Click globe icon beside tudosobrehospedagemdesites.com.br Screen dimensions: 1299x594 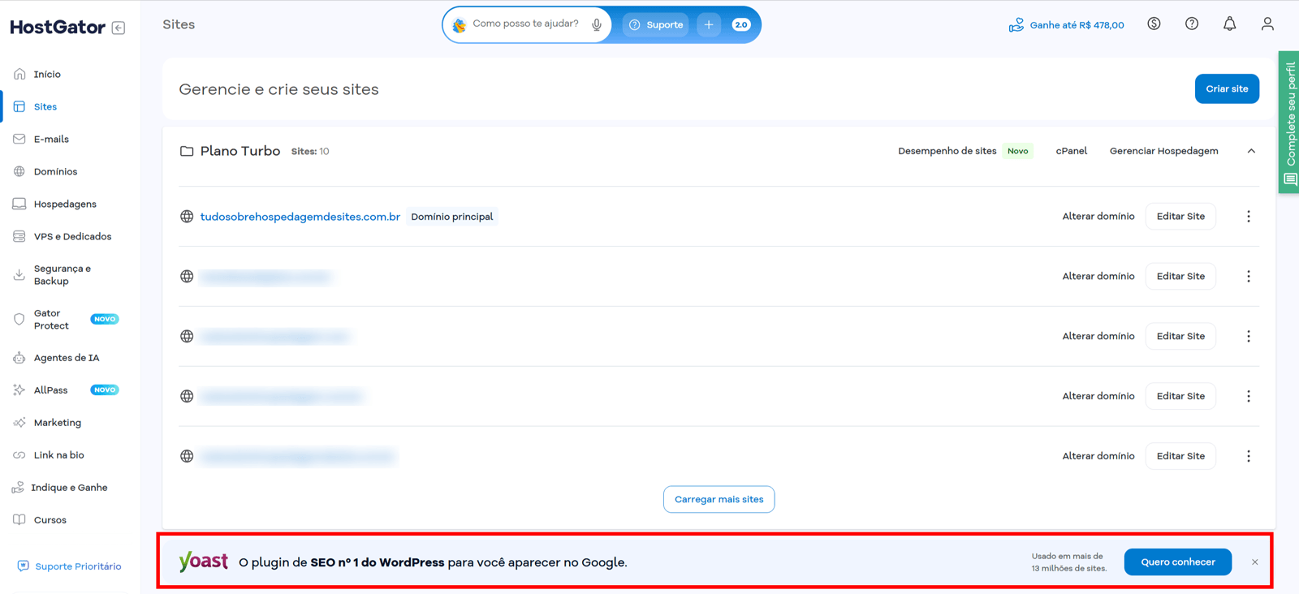[187, 217]
